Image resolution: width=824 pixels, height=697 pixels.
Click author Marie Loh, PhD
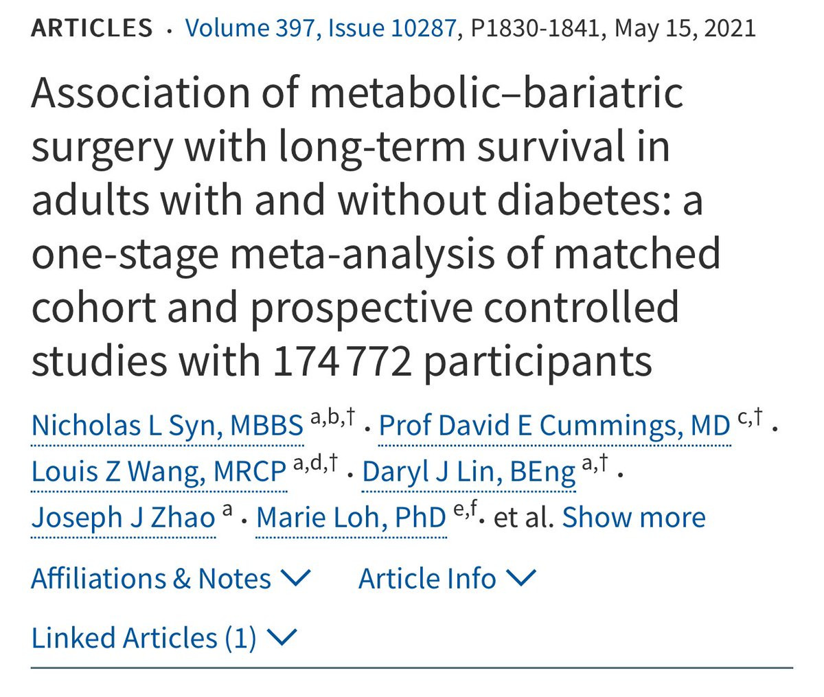[x=351, y=517]
